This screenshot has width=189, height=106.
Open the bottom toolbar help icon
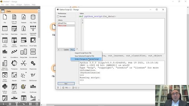pos(37,104)
